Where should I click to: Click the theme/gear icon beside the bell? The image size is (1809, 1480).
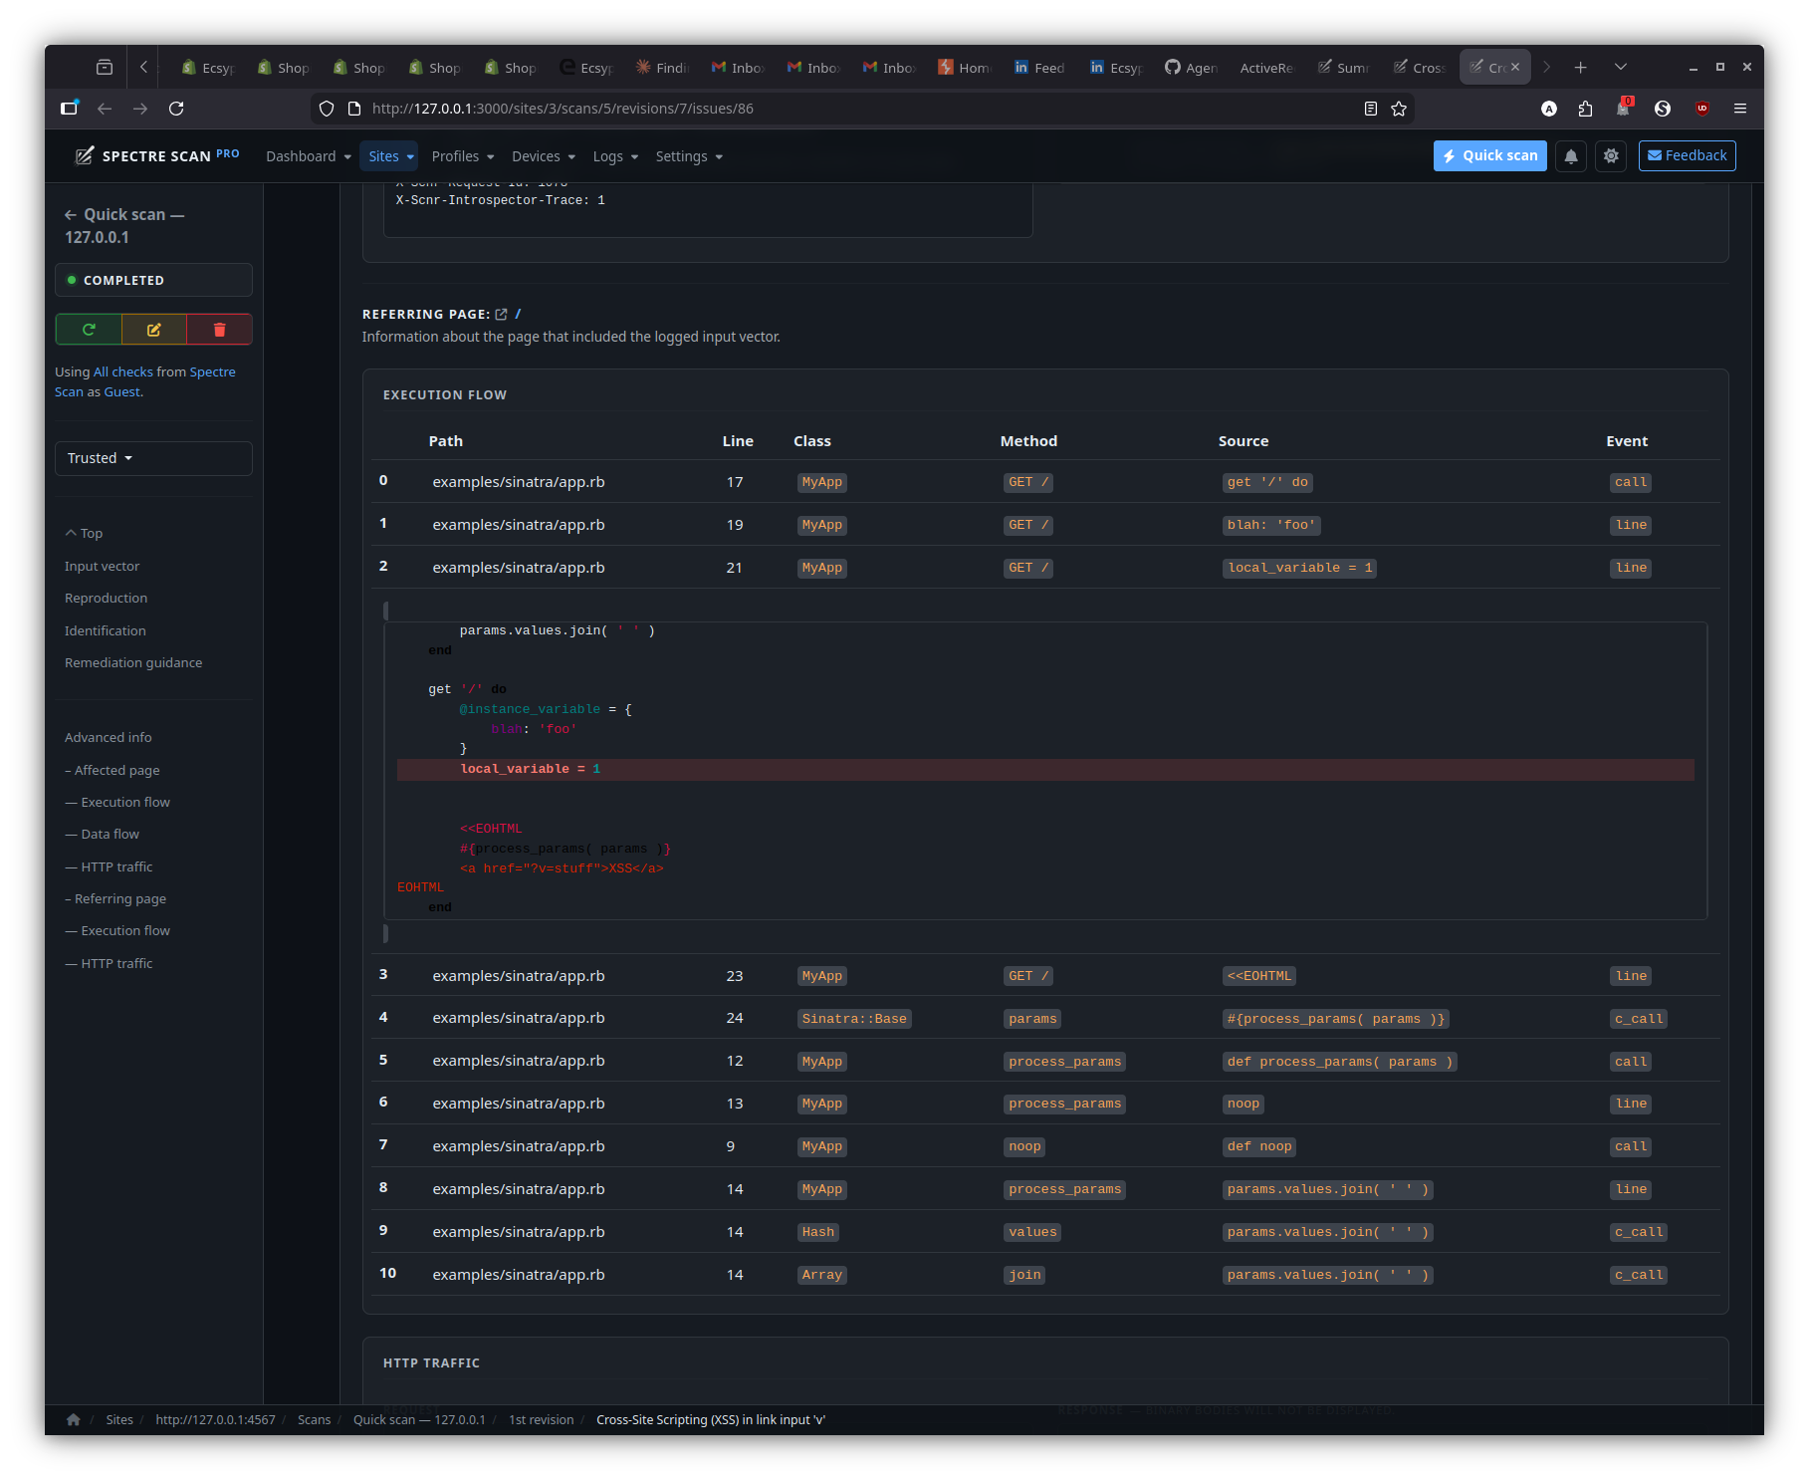click(x=1611, y=156)
